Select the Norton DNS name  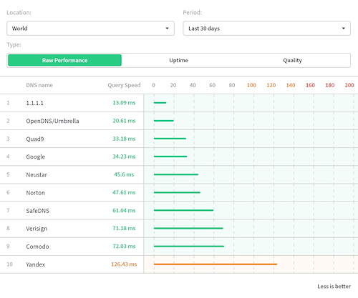[x=36, y=192]
